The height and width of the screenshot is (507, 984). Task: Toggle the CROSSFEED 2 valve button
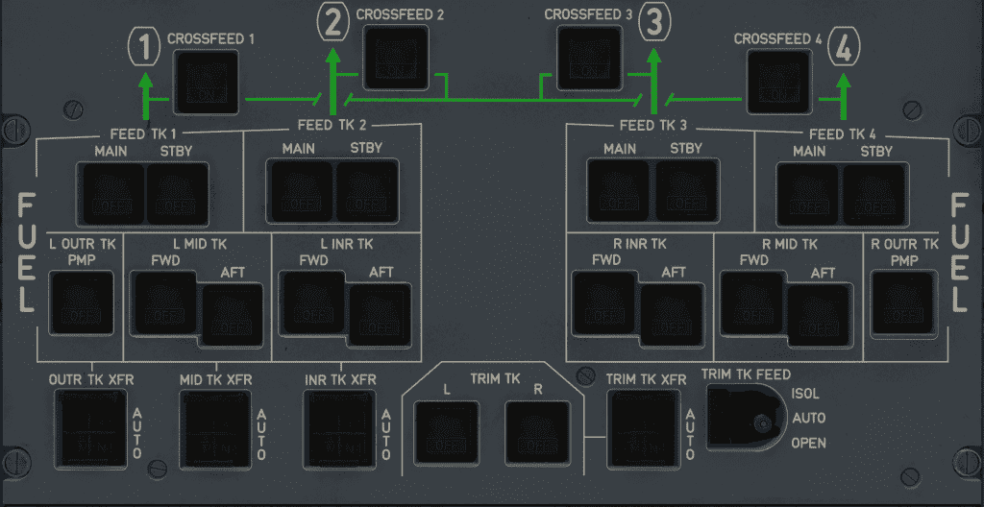pyautogui.click(x=394, y=58)
